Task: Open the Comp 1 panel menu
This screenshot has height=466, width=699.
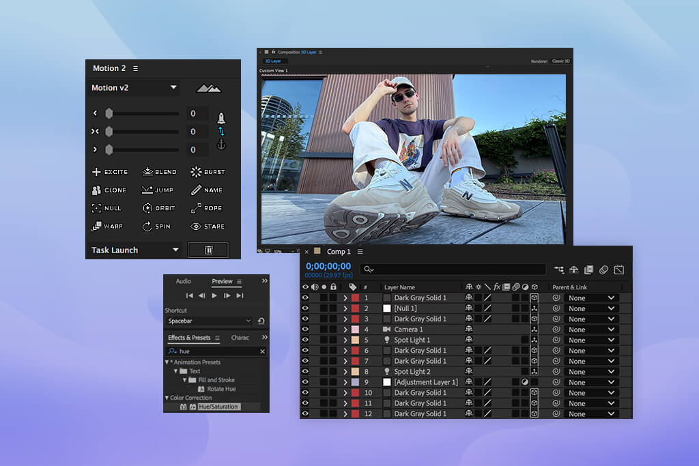Action: [x=360, y=252]
